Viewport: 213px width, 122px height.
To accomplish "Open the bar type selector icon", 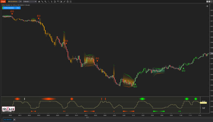I will click(x=39, y=2).
